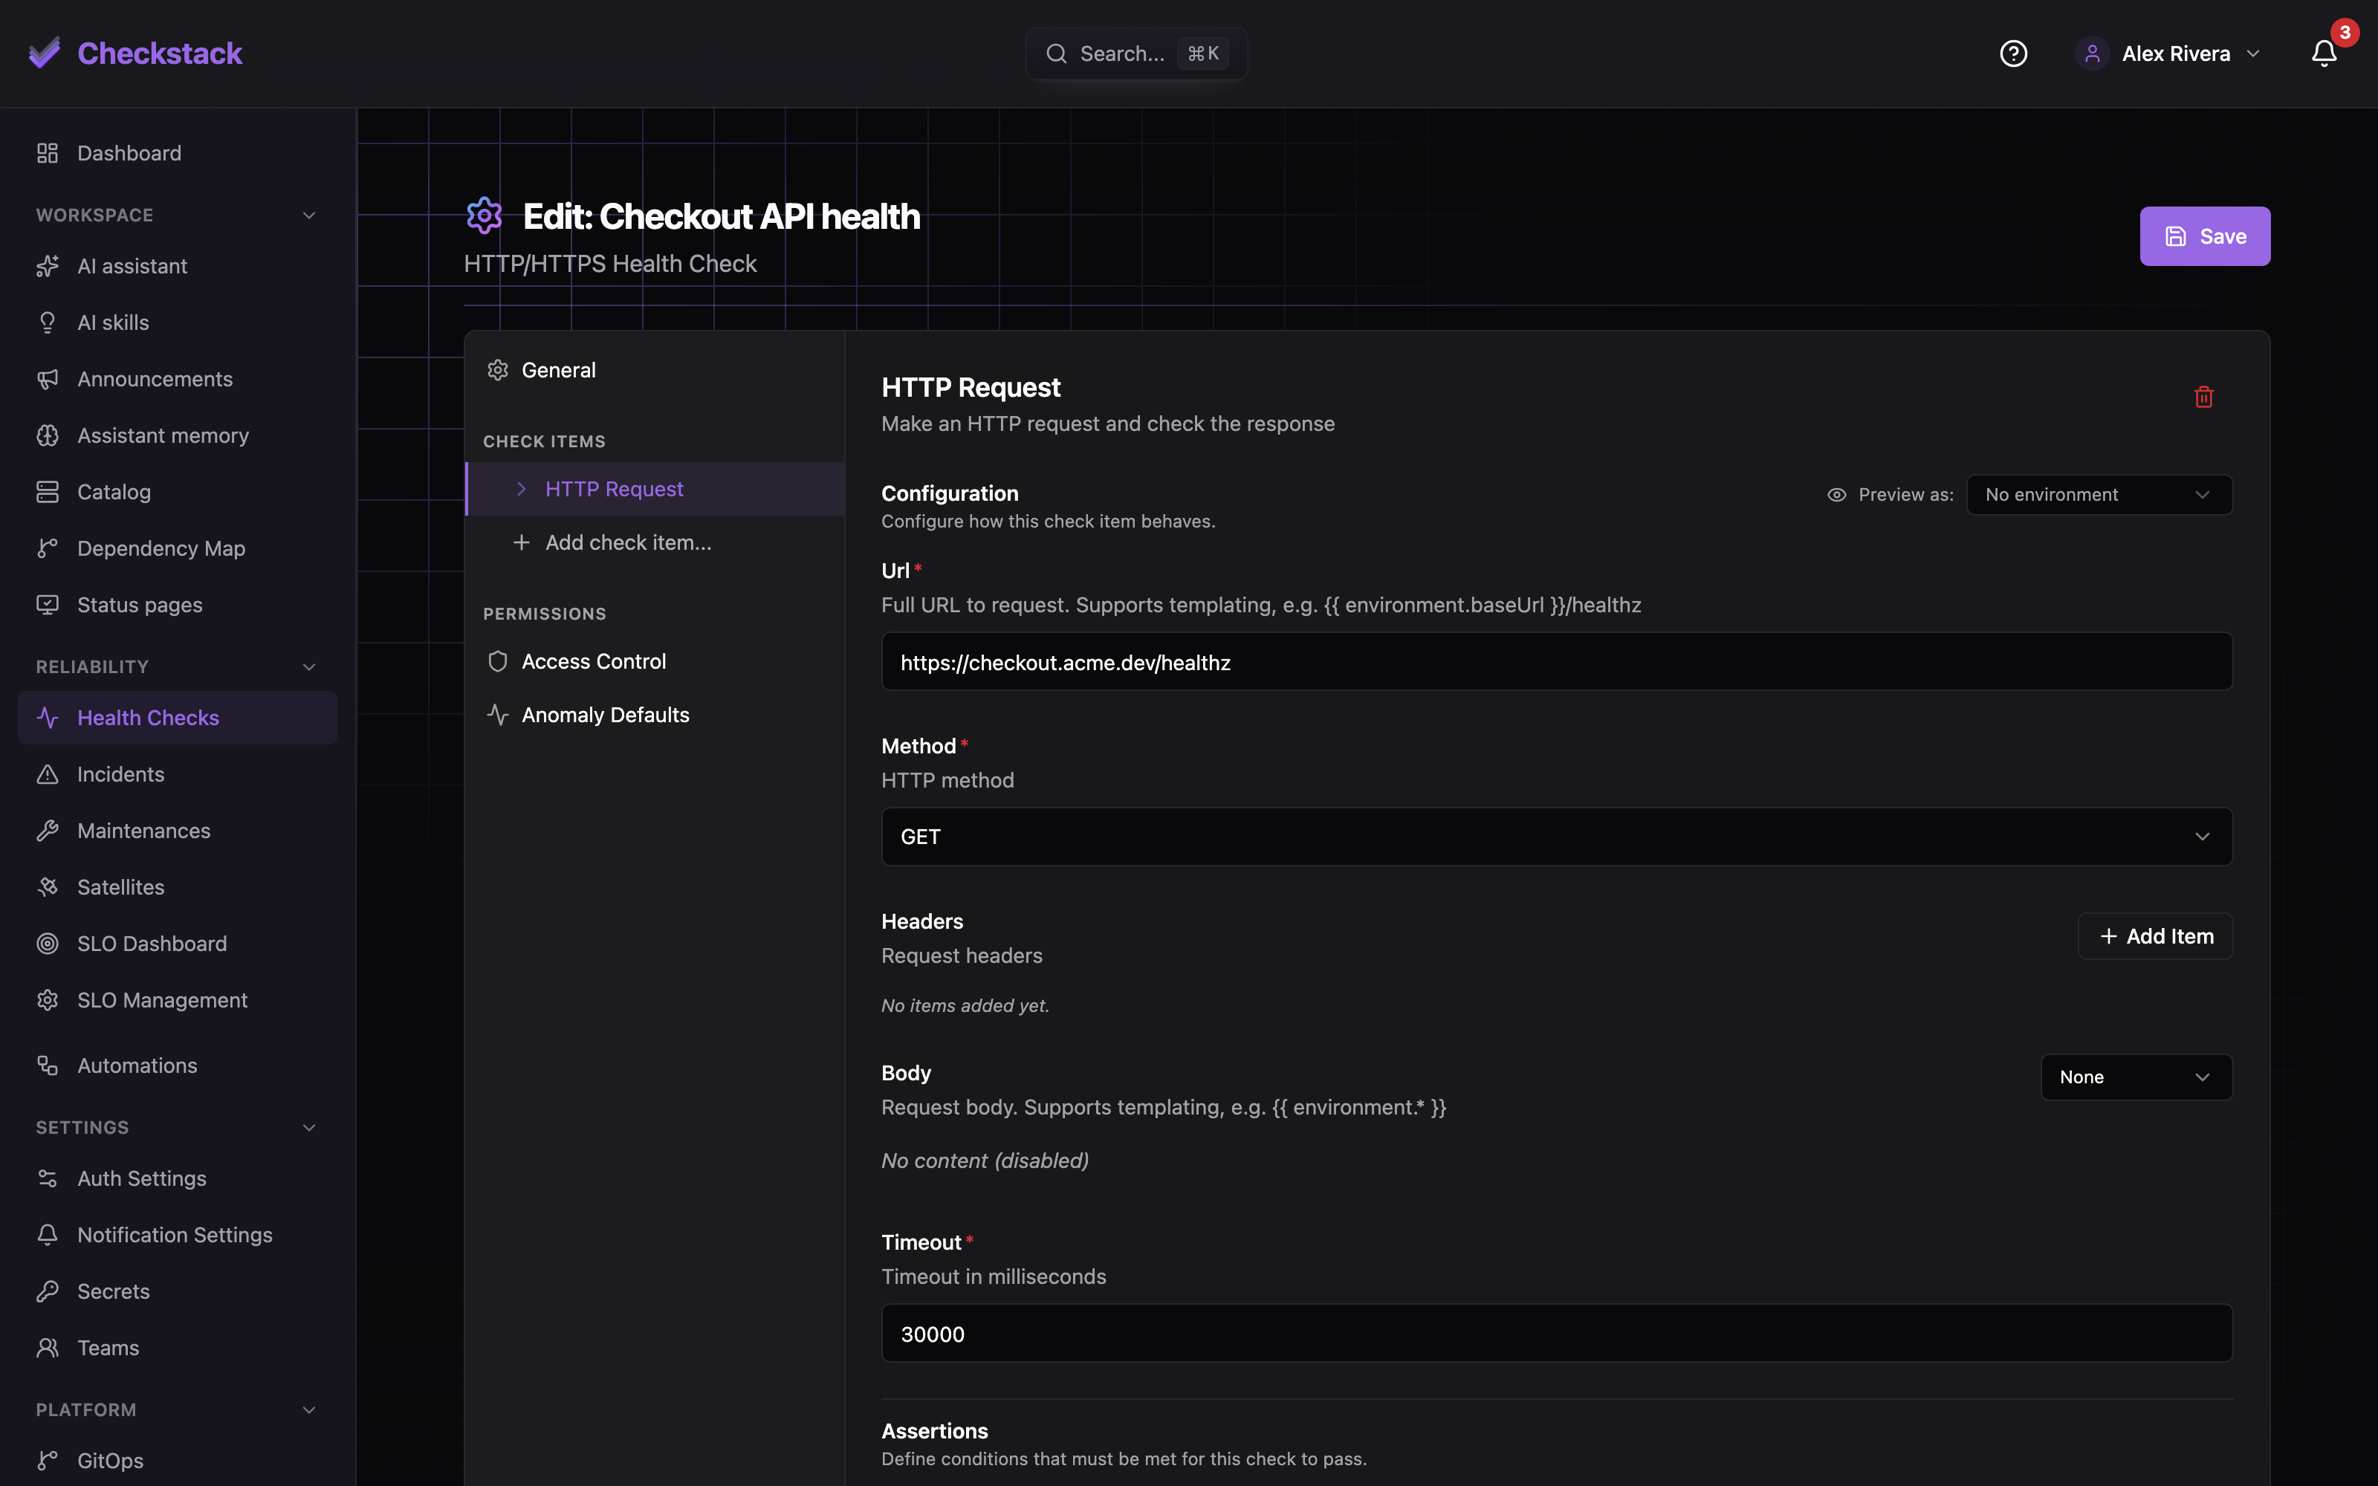This screenshot has width=2378, height=1486.
Task: Click the GitOps branch icon
Action: (47, 1461)
